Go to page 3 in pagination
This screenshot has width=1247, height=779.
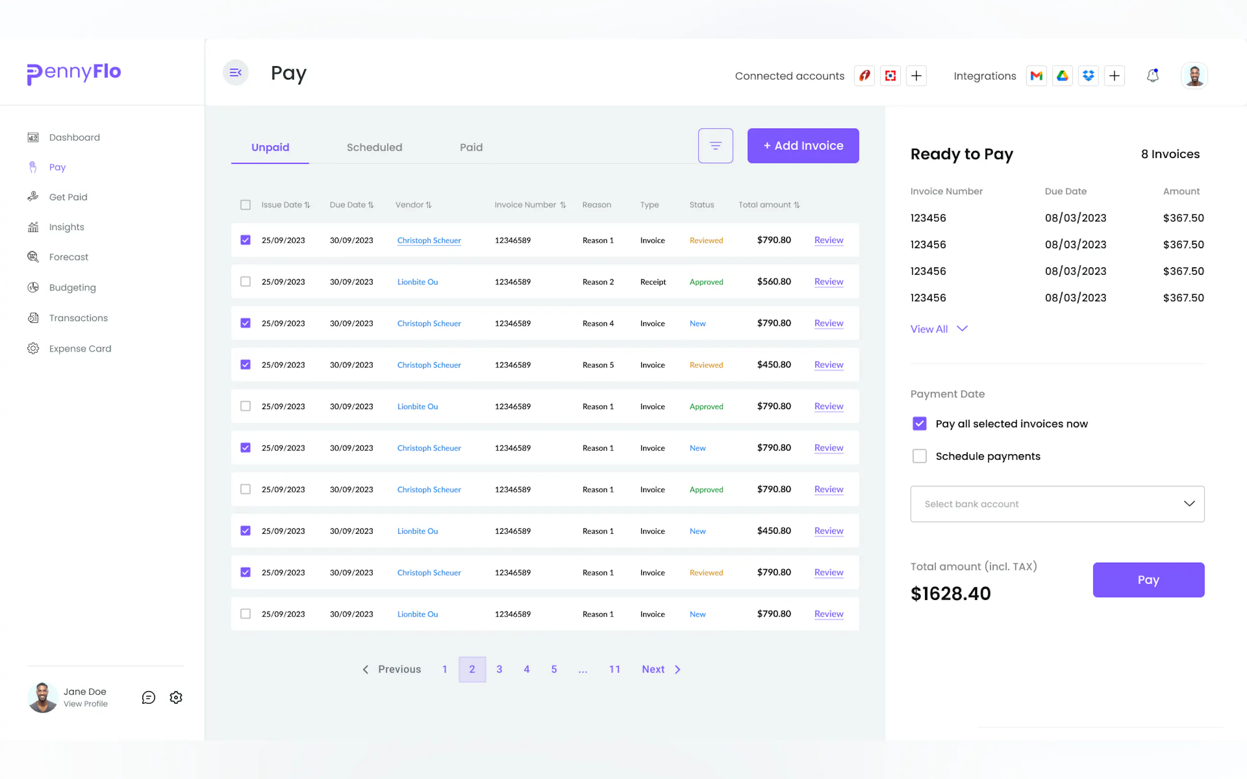tap(499, 669)
